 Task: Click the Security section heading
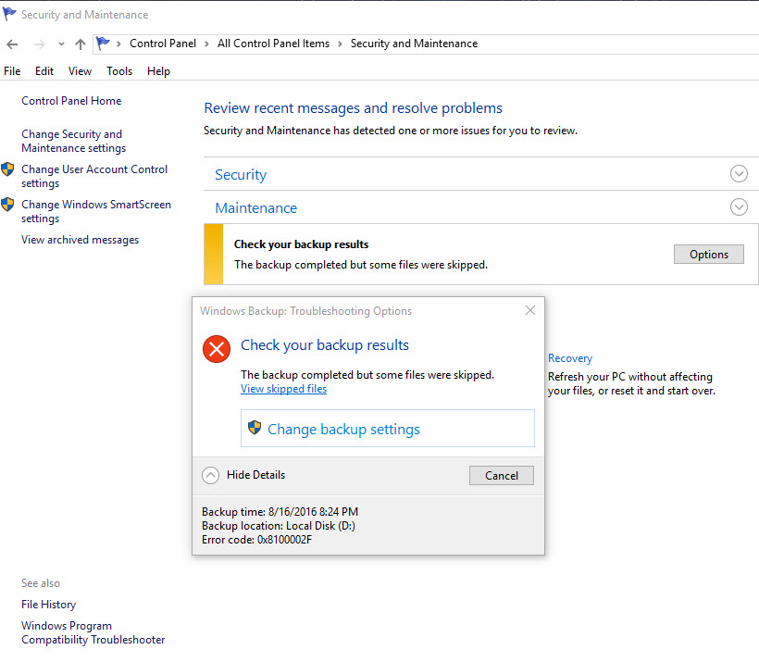click(241, 175)
